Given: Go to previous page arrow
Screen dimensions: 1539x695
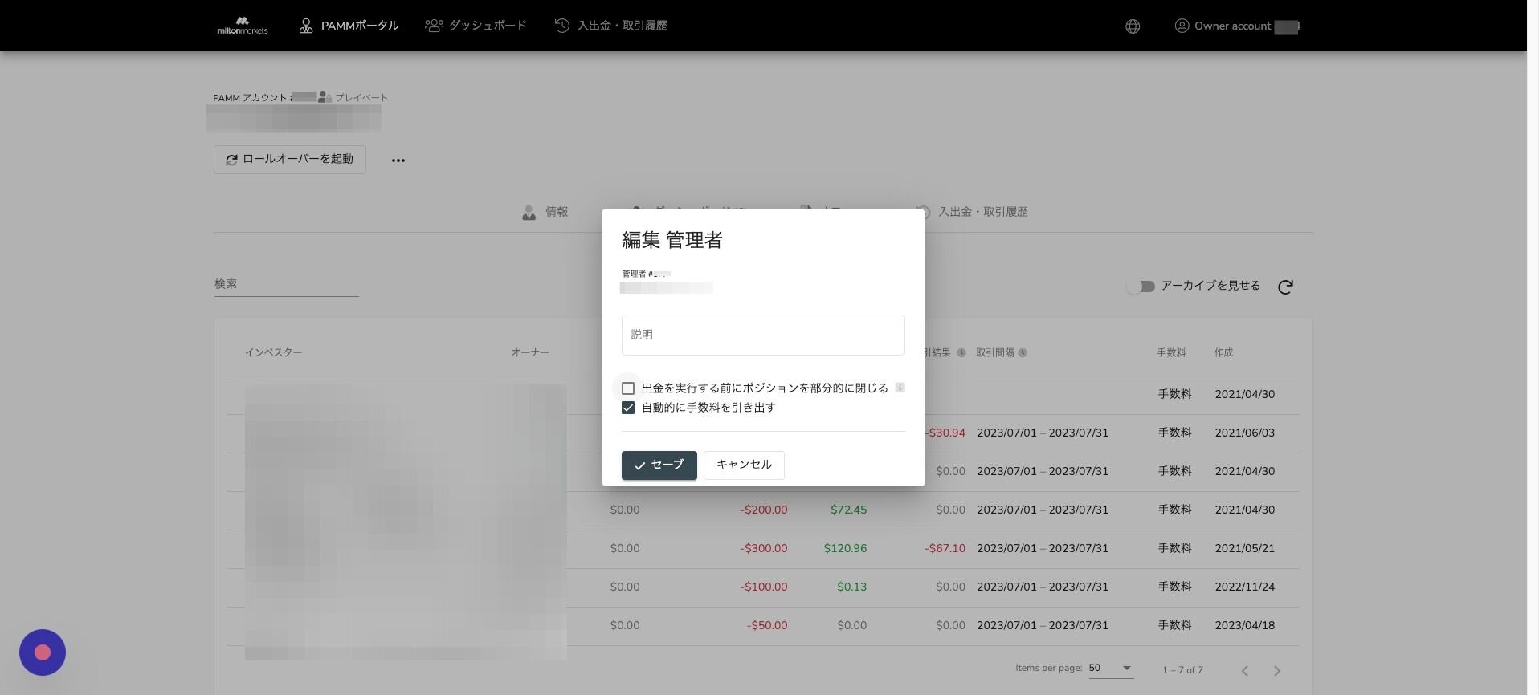Looking at the screenshot, I should [1245, 671].
